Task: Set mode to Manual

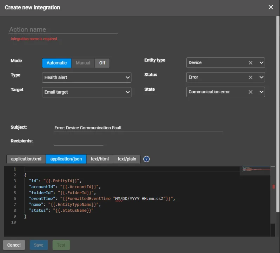Action: coord(83,63)
